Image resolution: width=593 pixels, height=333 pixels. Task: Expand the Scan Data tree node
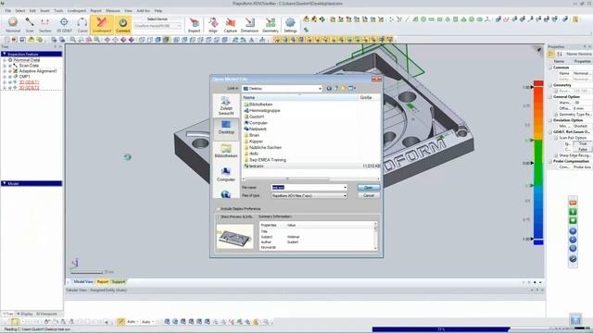click(5, 66)
